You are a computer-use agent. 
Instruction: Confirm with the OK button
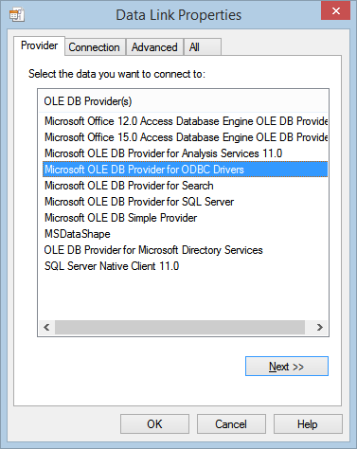pos(154,424)
